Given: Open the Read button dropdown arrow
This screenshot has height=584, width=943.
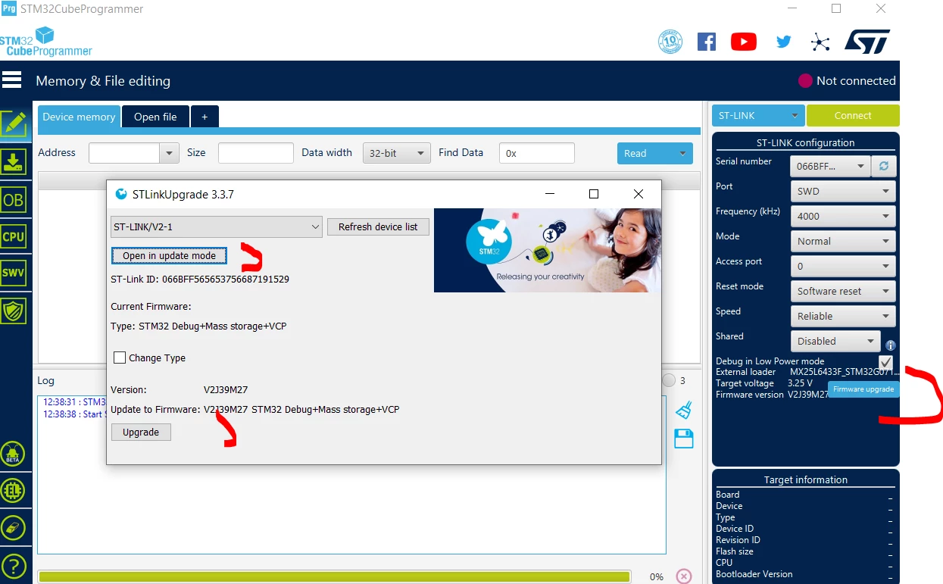Looking at the screenshot, I should point(682,153).
